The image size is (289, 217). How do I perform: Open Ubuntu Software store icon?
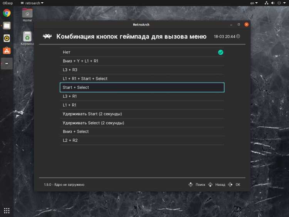[x=7, y=51]
